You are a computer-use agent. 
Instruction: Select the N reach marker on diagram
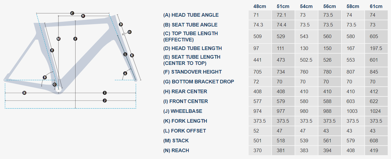click(83, 16)
